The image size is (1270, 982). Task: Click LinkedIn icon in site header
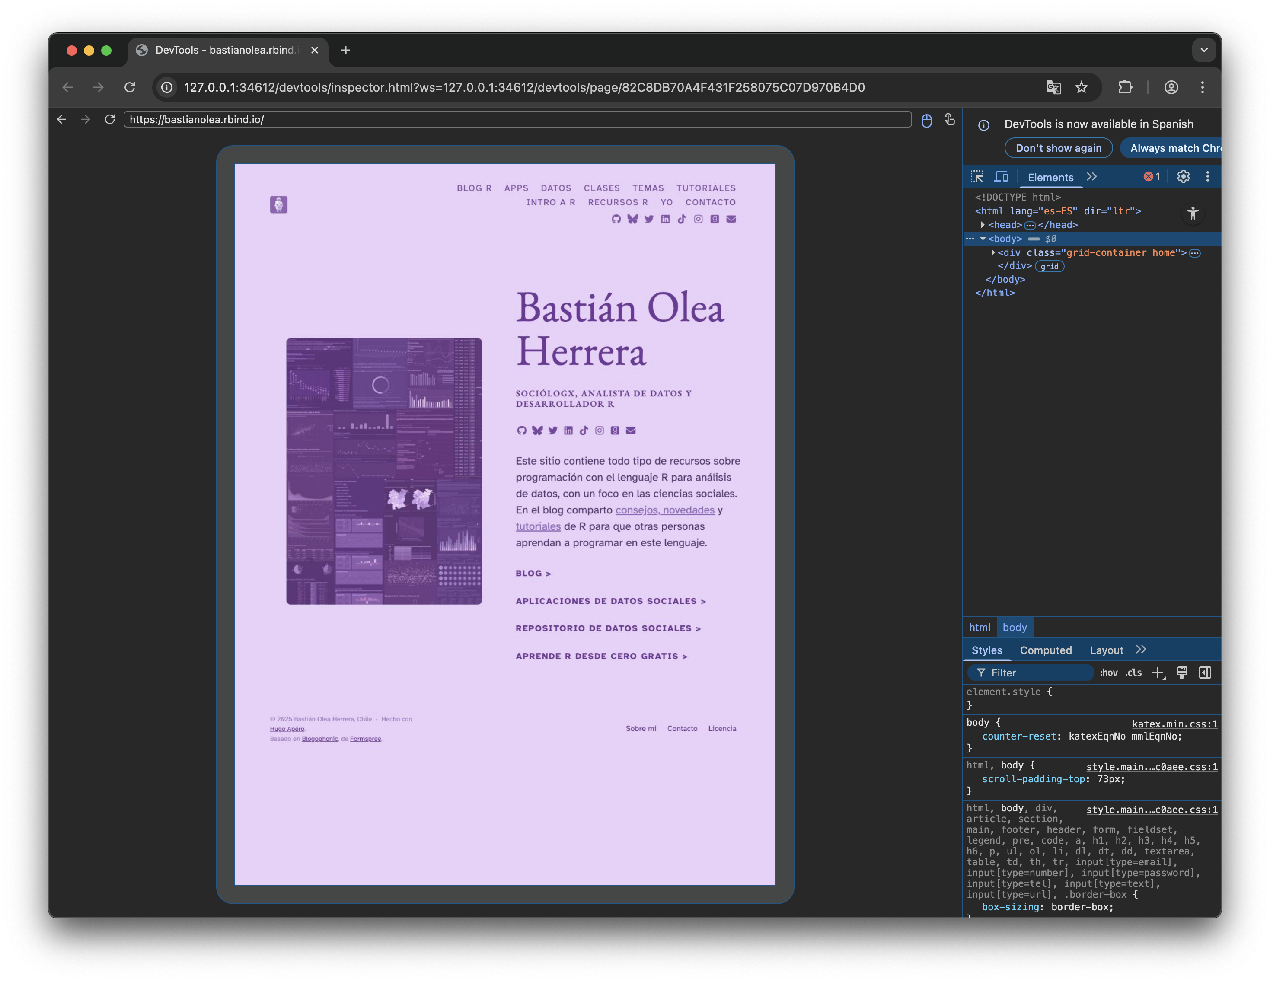[x=665, y=219]
